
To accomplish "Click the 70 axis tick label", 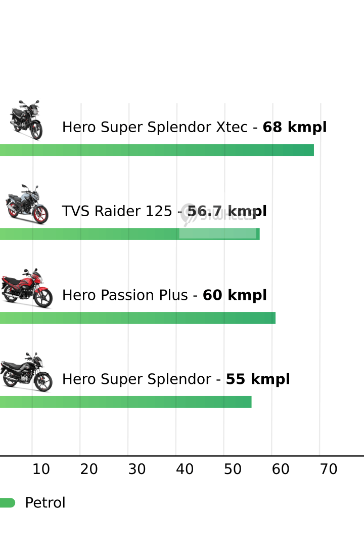I will click(x=329, y=469).
